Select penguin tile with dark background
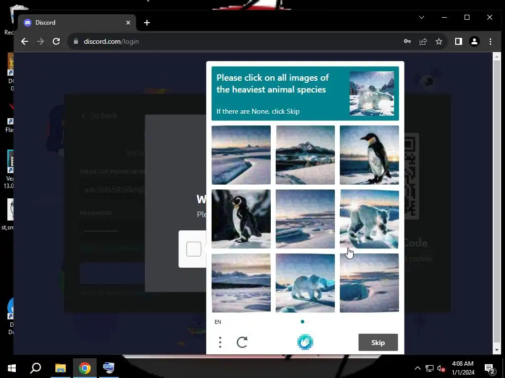Viewport: 505px width, 378px height. pos(241,219)
